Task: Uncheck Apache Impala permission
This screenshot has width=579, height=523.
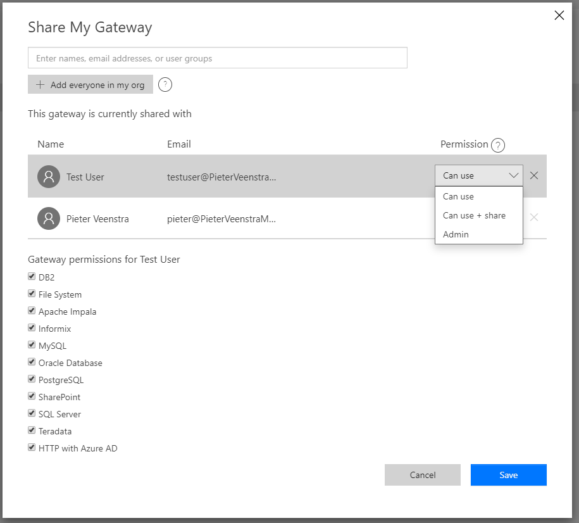Action: point(32,310)
